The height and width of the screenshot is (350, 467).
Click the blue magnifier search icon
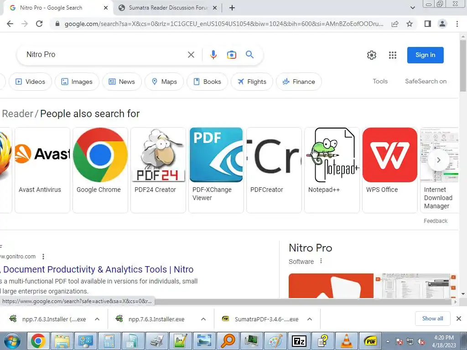click(249, 55)
